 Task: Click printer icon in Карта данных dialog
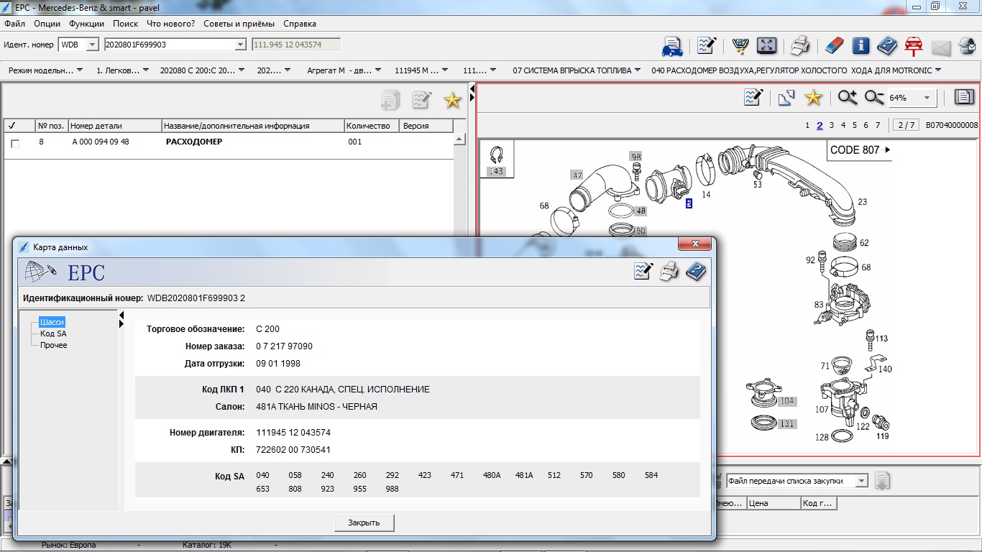click(669, 271)
